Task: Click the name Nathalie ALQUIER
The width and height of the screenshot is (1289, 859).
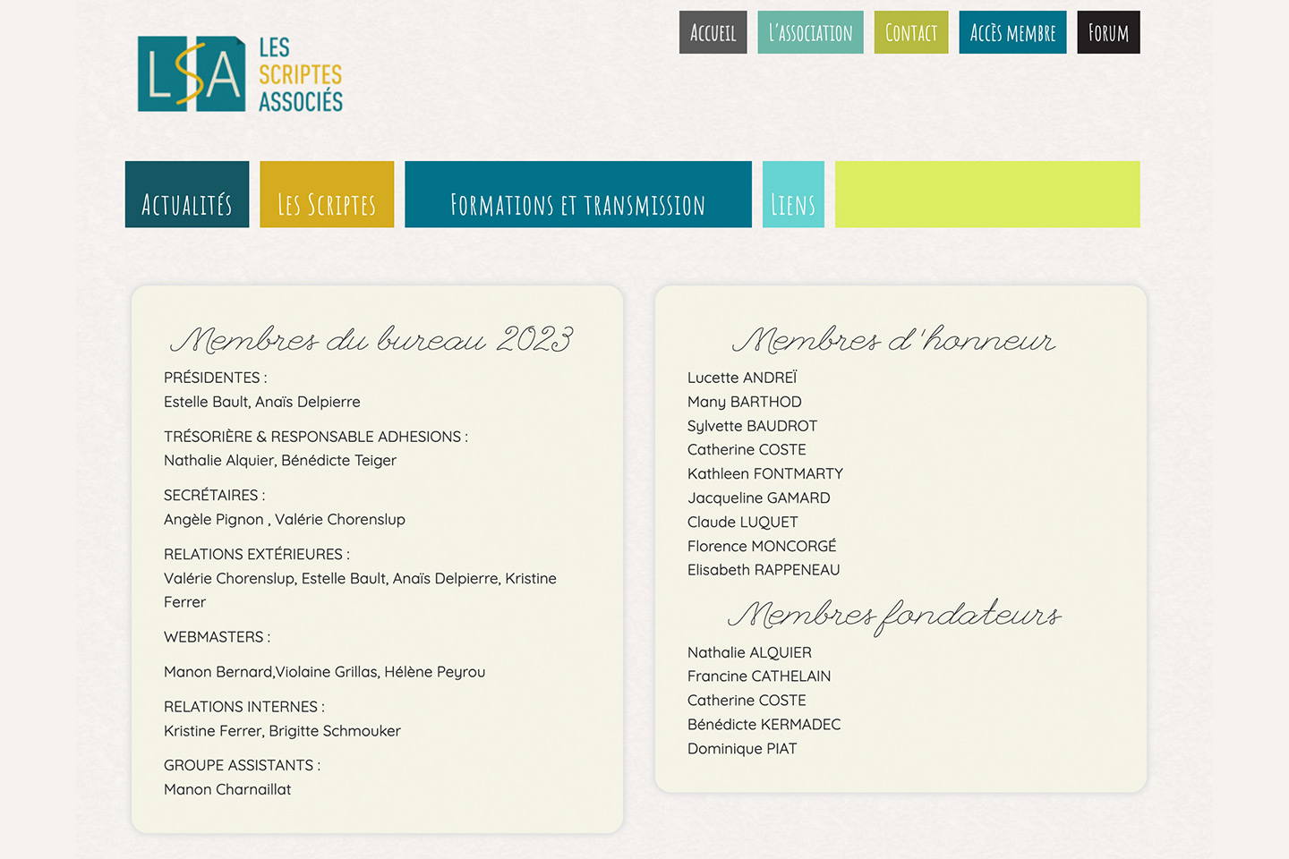Action: coord(749,652)
